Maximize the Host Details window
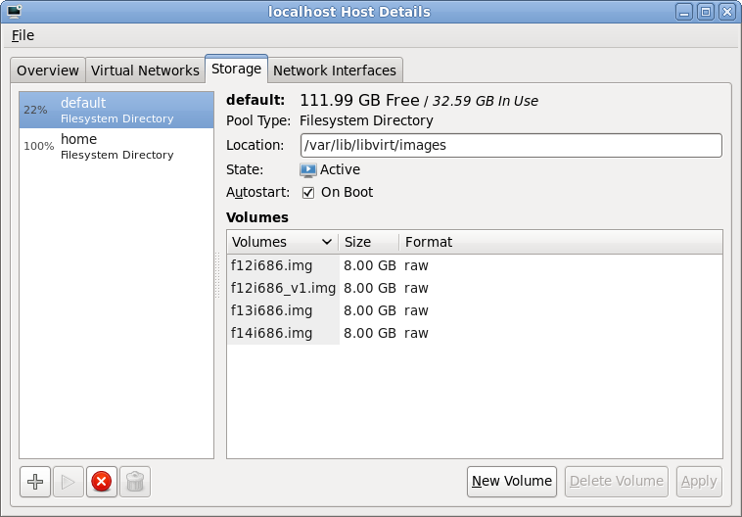The image size is (742, 517). (x=705, y=12)
